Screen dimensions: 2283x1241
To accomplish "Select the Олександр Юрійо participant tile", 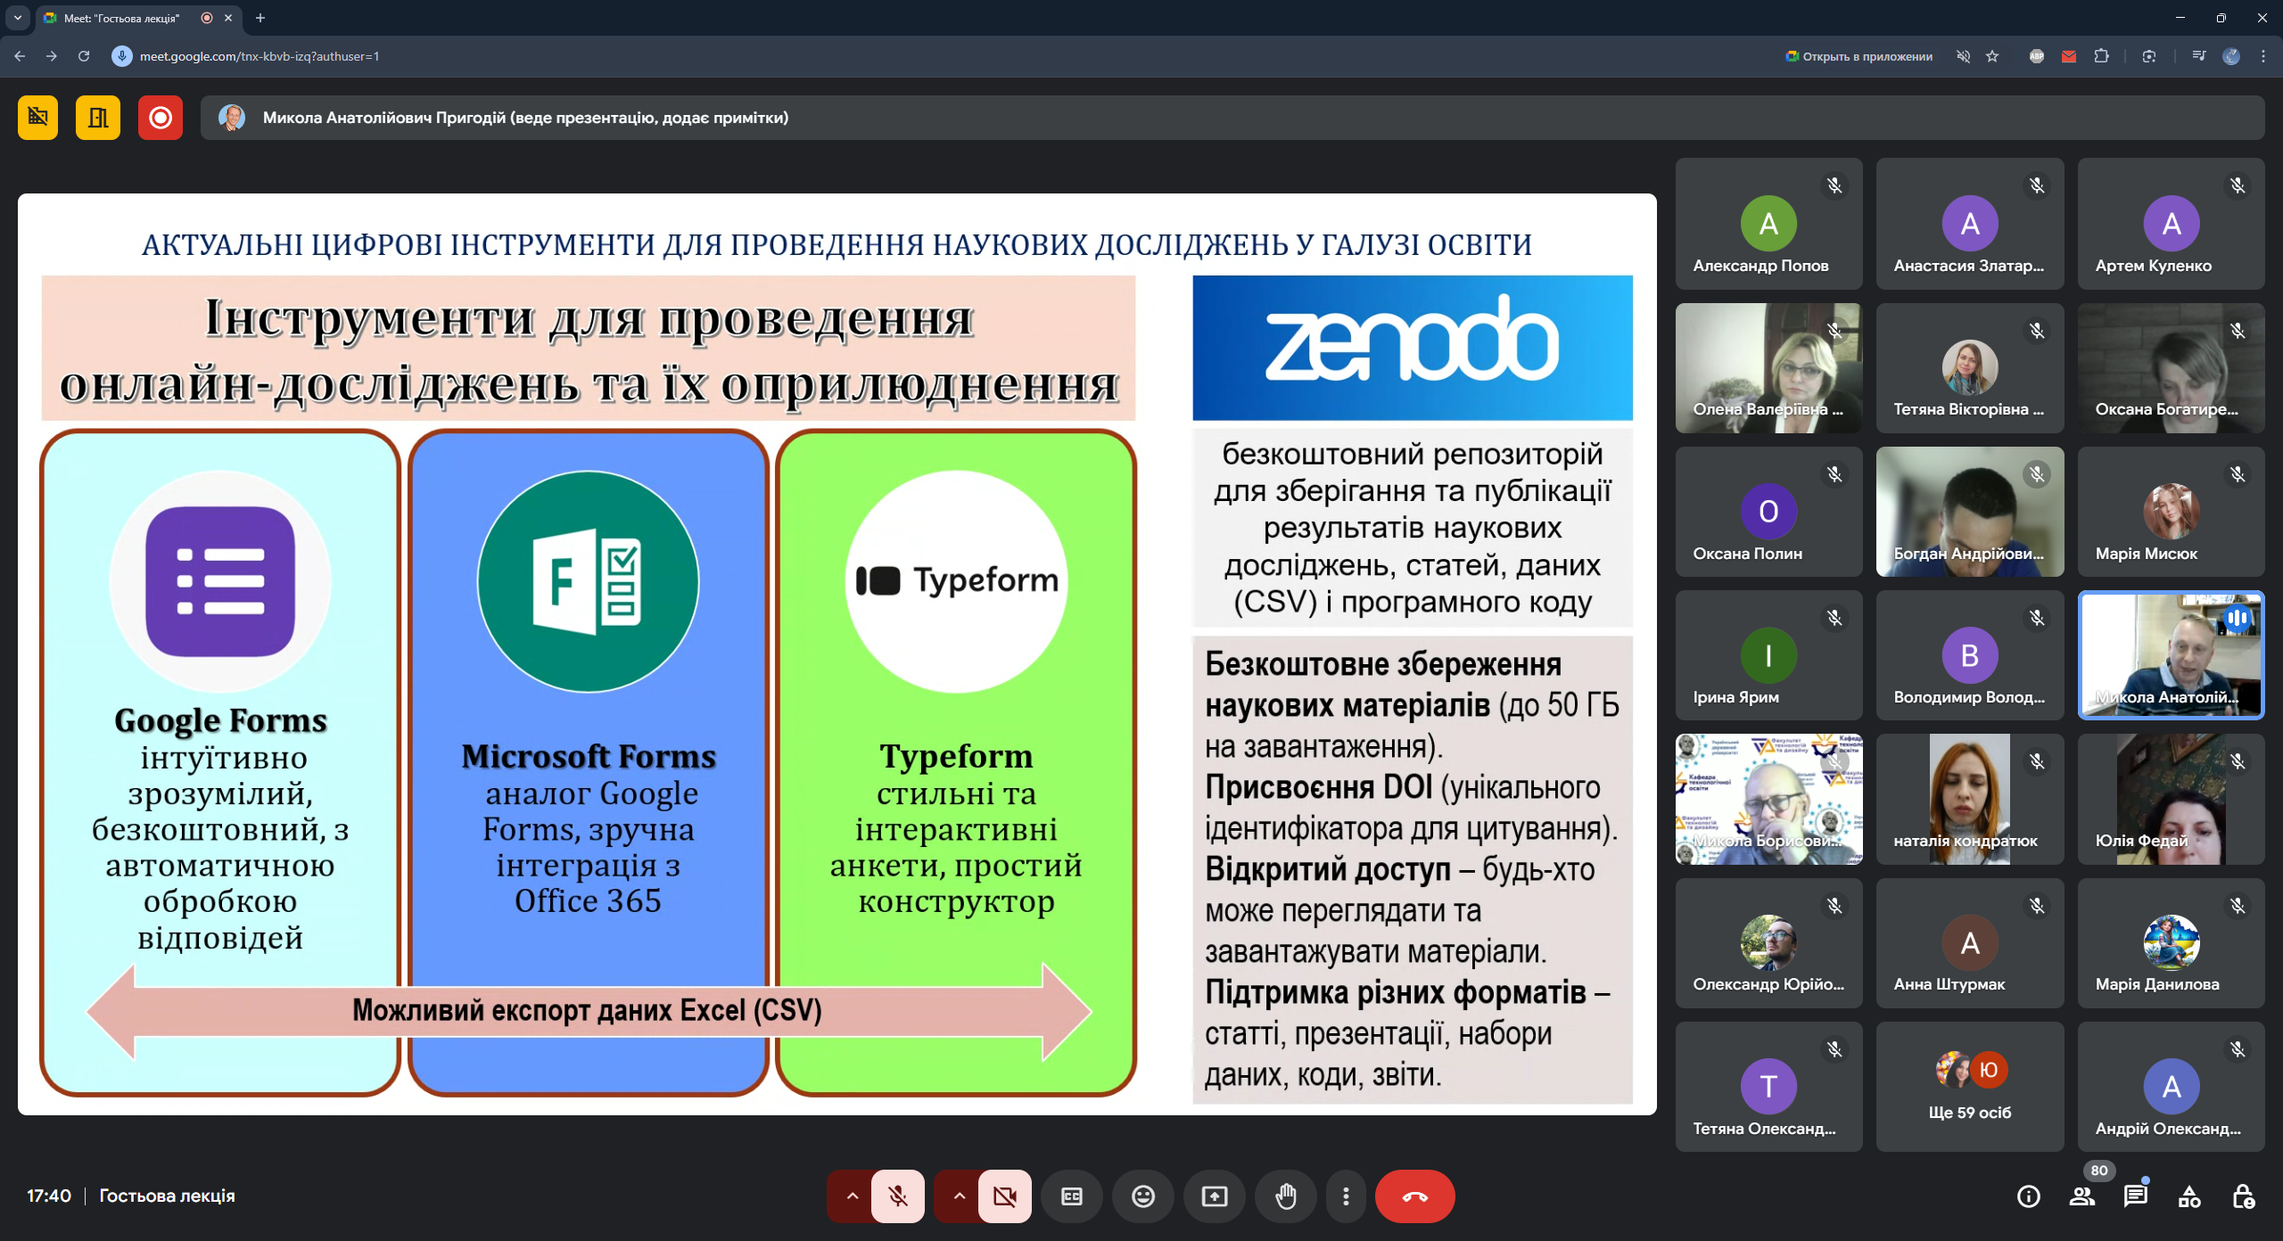I will pyautogui.click(x=1768, y=943).
